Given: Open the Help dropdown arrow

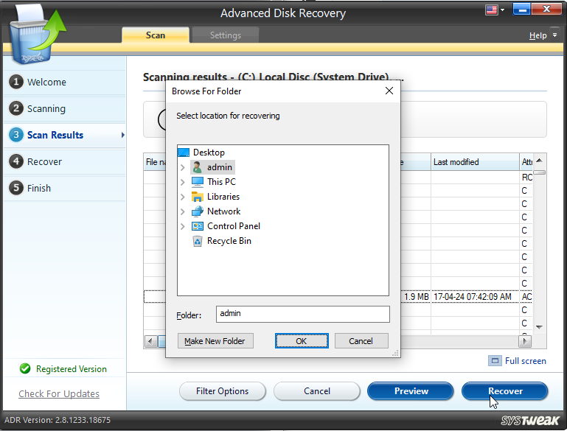Looking at the screenshot, I should pyautogui.click(x=554, y=35).
